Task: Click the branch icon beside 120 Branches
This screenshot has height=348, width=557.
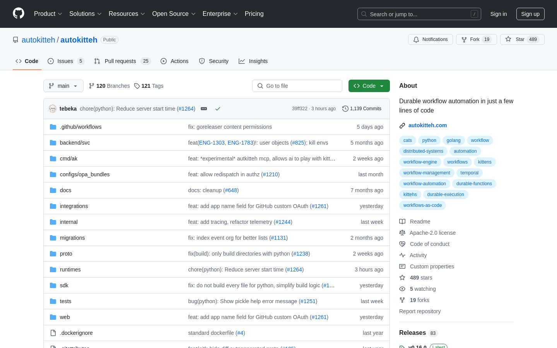Action: tap(92, 86)
